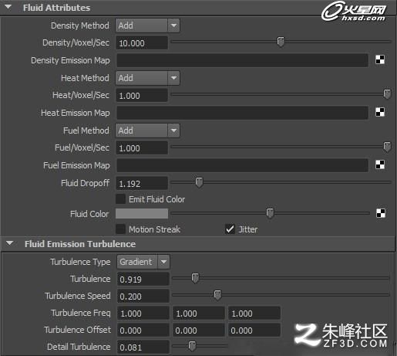Click the Density/Voxel/Sec value field
The width and height of the screenshot is (397, 356).
click(142, 43)
